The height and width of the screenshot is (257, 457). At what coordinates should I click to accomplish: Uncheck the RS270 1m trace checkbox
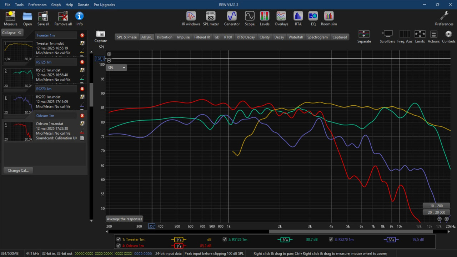[x=331, y=240]
